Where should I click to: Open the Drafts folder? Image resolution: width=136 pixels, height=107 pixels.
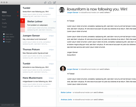tap(4, 23)
